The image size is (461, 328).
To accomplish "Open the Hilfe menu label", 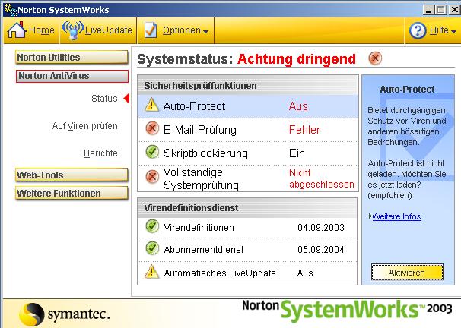I will click(439, 30).
